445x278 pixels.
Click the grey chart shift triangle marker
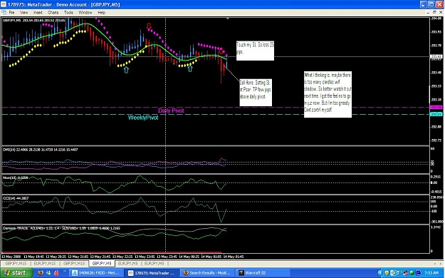point(228,19)
